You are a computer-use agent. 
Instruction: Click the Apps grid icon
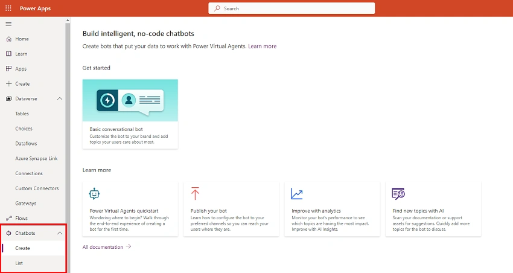click(x=9, y=69)
